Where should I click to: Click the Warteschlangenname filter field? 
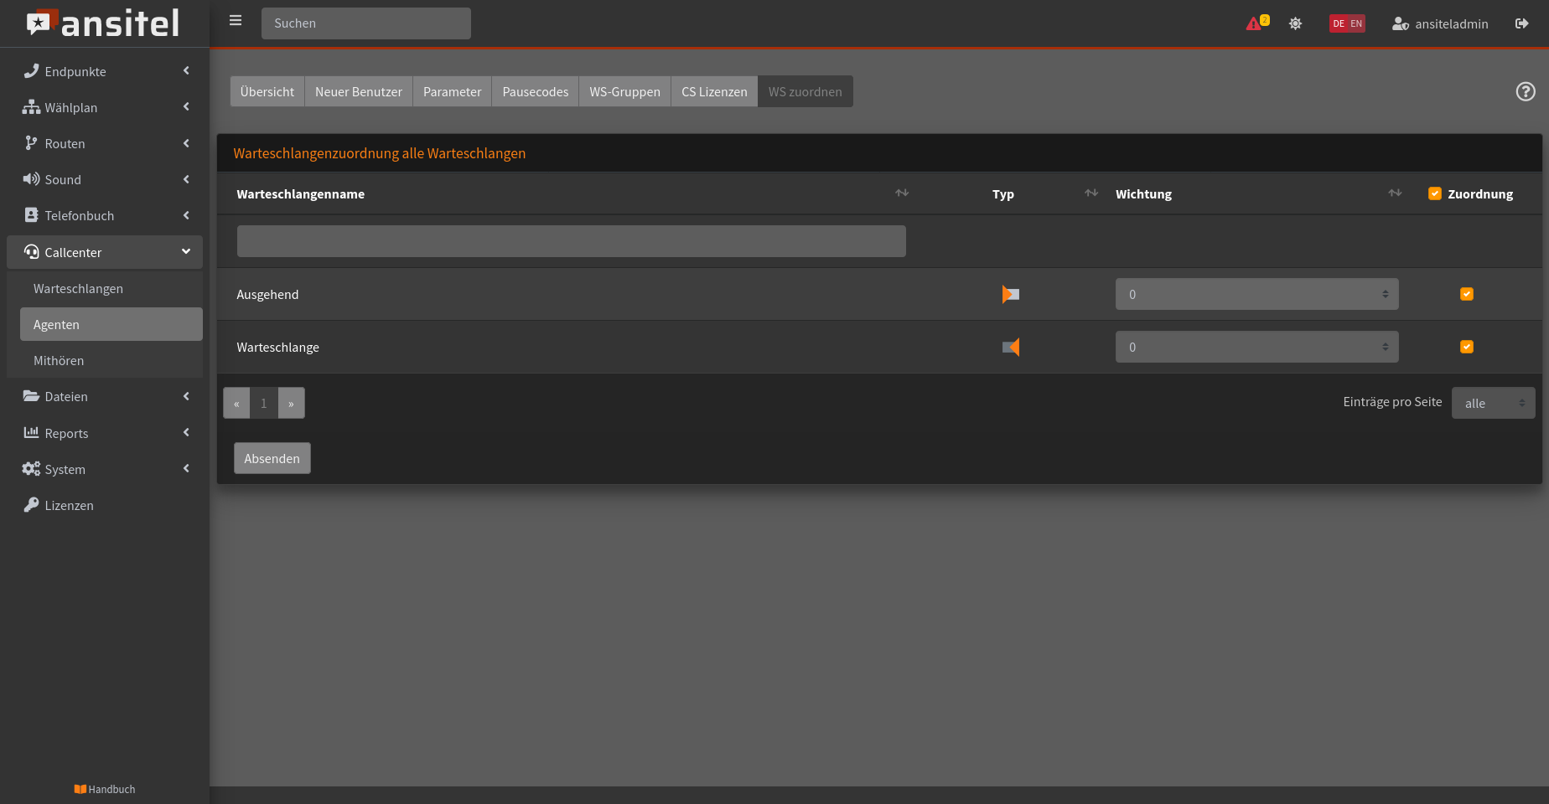(571, 241)
